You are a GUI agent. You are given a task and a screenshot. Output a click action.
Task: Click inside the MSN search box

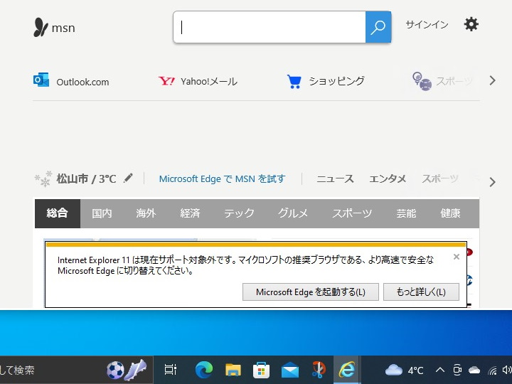coord(270,27)
